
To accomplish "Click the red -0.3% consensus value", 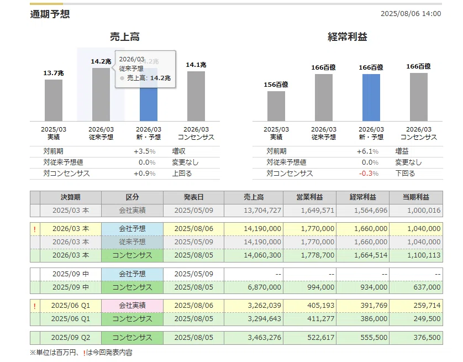I will 369,174.
